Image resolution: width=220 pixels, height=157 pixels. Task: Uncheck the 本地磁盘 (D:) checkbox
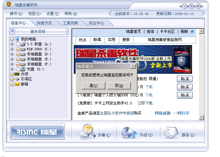point(18,54)
